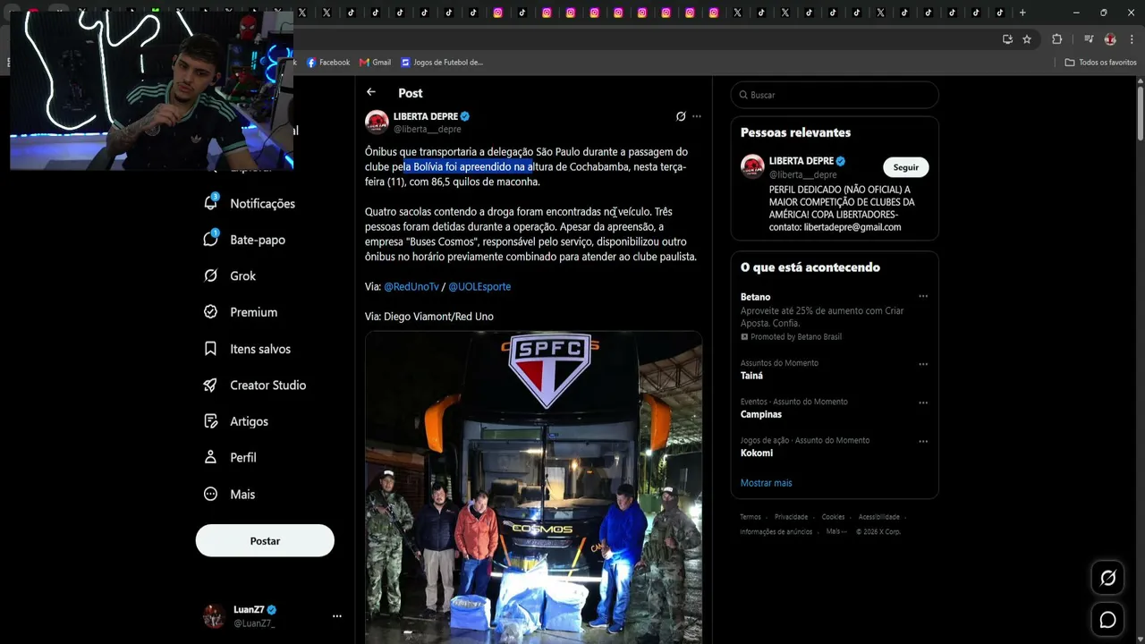The height and width of the screenshot is (644, 1145).
Task: Focus the Buscar search field
Action: [x=835, y=95]
